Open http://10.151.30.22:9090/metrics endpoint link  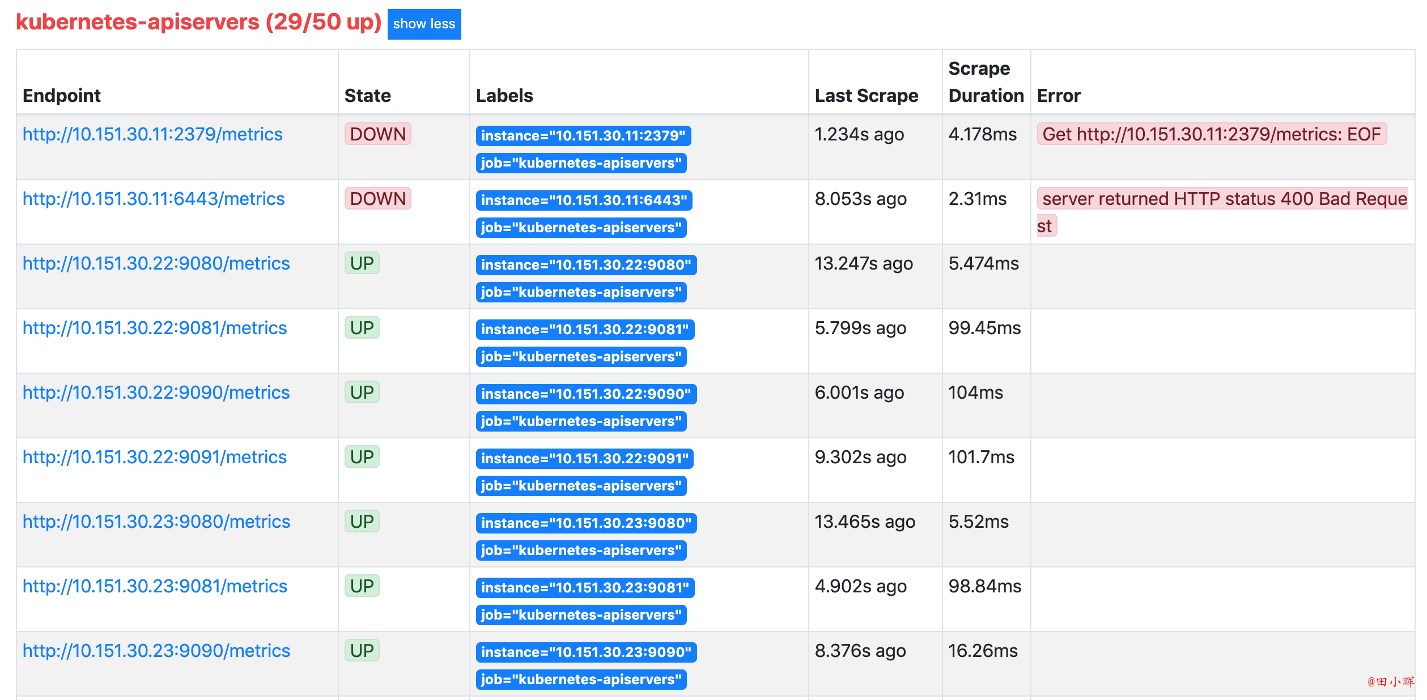click(156, 392)
